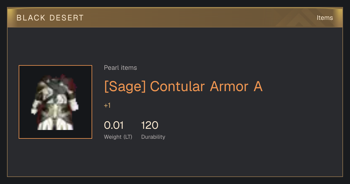The height and width of the screenshot is (184, 350).
Task: Click the chevron emblem in the gold header
Action: pyautogui.click(x=306, y=18)
